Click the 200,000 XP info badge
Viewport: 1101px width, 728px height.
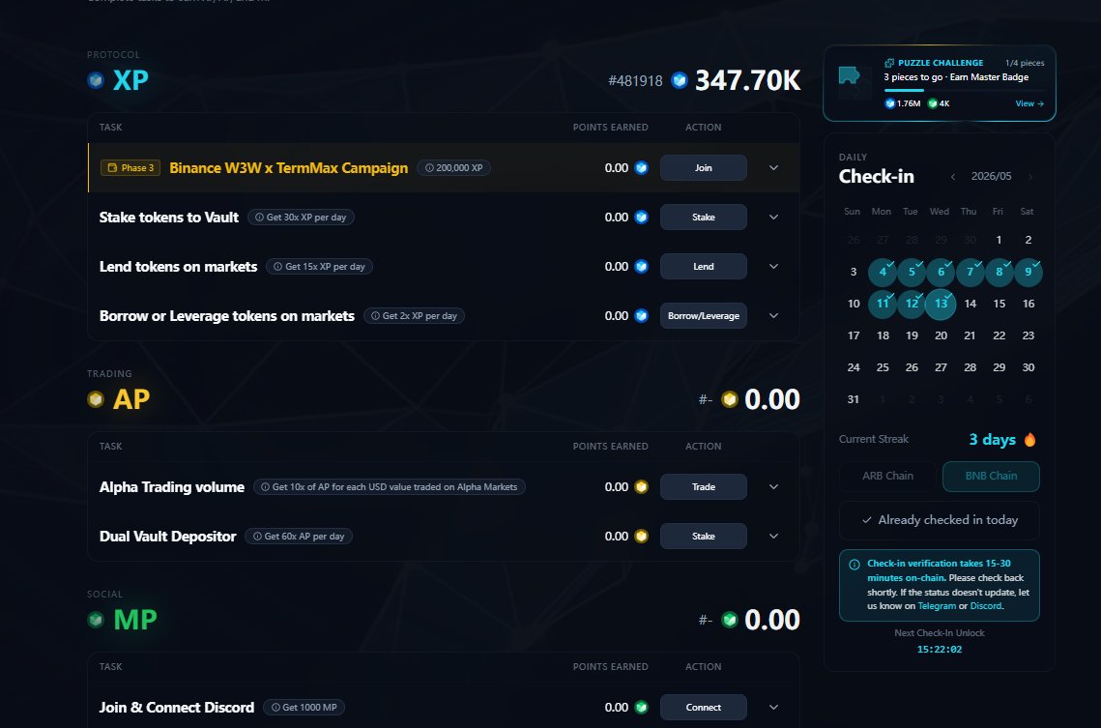pyautogui.click(x=453, y=168)
